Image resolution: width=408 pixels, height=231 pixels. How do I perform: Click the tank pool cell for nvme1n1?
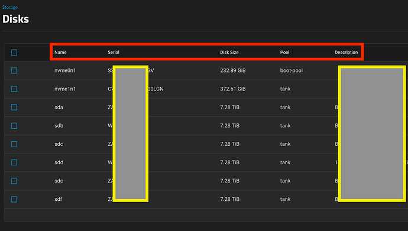285,89
